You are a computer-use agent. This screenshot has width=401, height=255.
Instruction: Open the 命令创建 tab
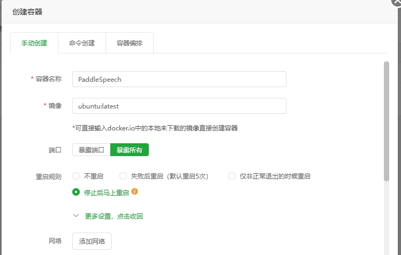(x=82, y=43)
